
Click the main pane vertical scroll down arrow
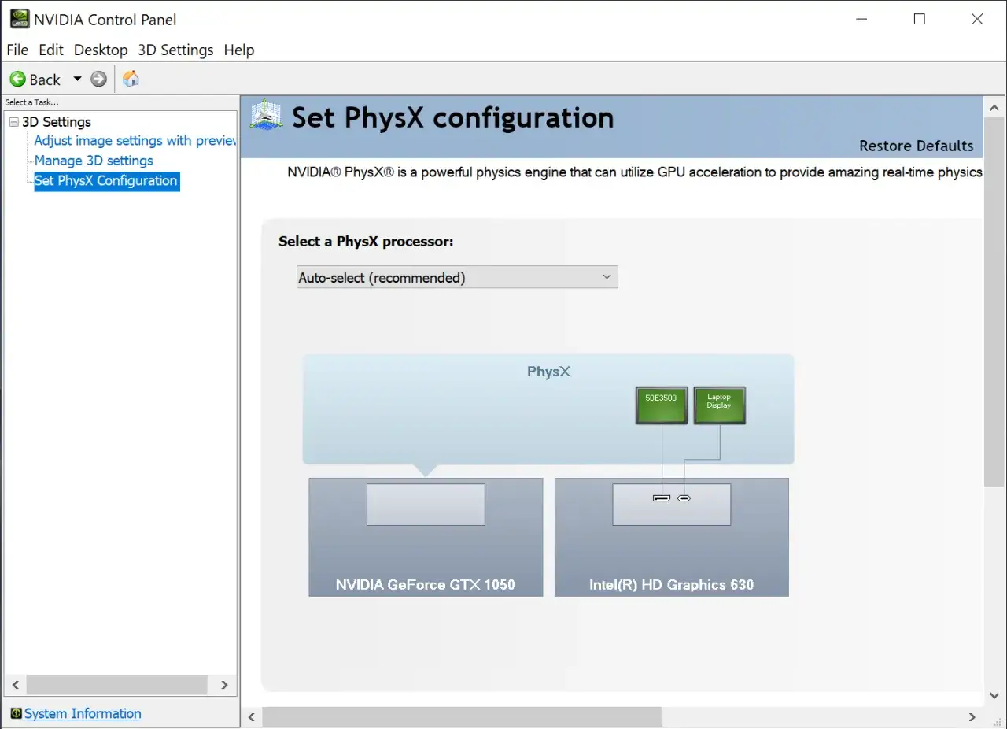[994, 695]
